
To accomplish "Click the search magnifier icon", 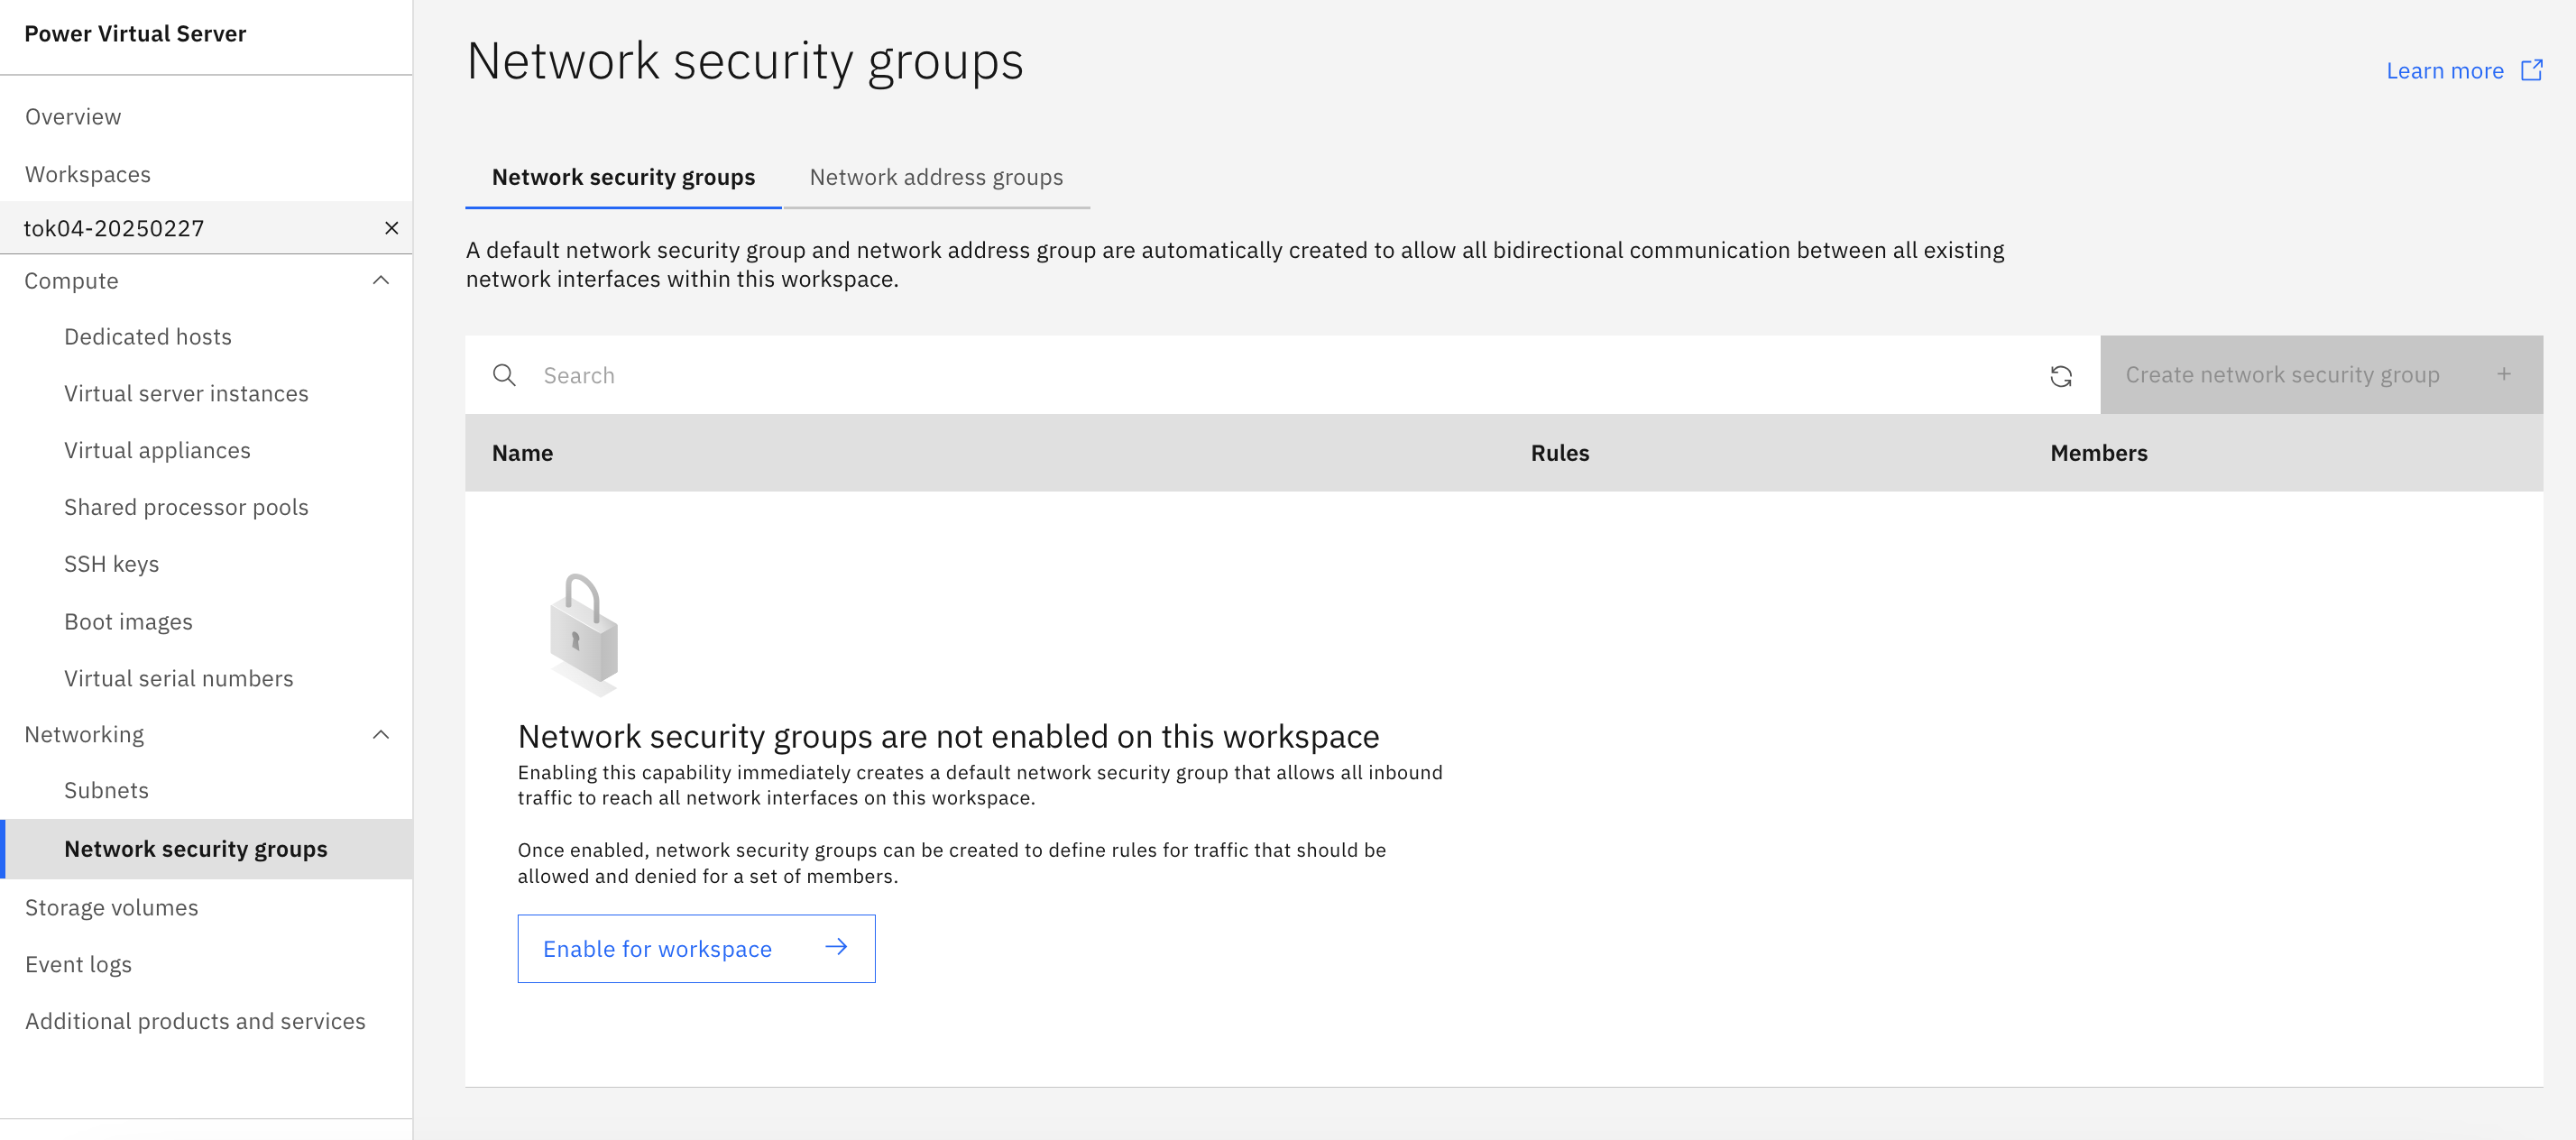I will [x=504, y=376].
